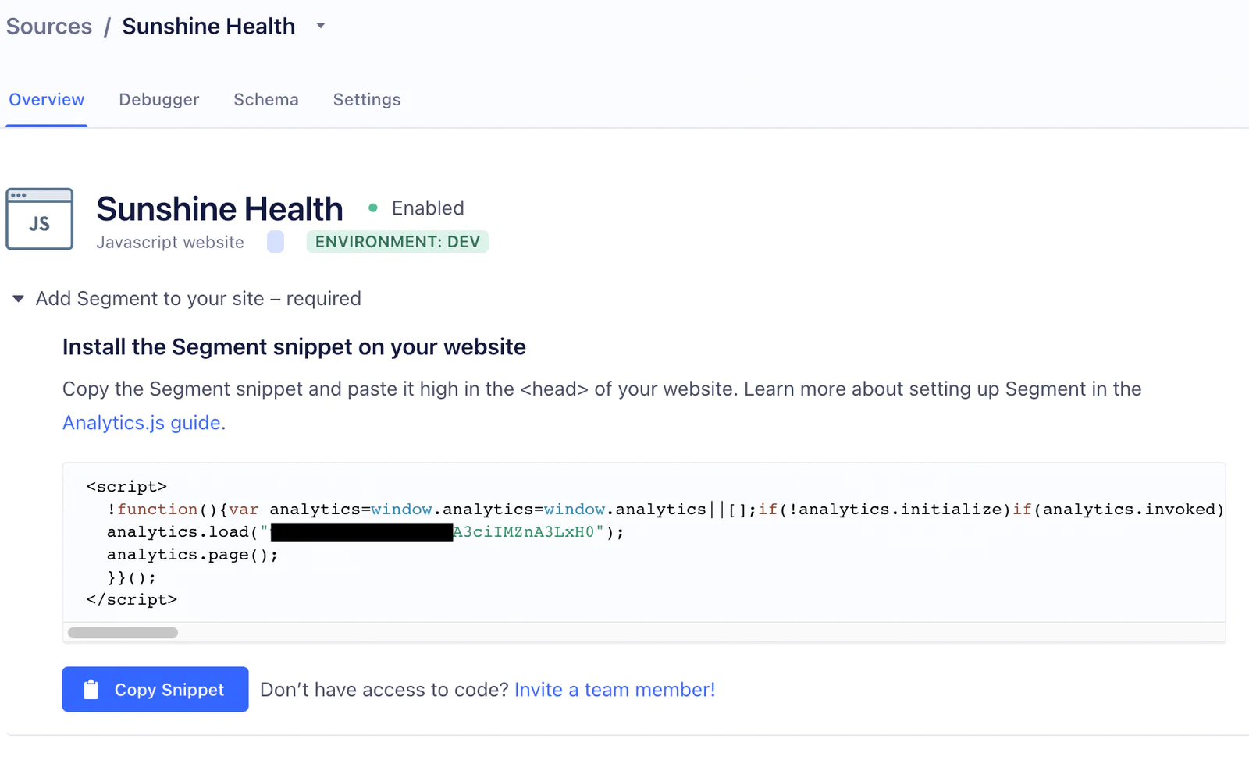Go to the Schema tab
The image size is (1249, 760).
point(265,100)
